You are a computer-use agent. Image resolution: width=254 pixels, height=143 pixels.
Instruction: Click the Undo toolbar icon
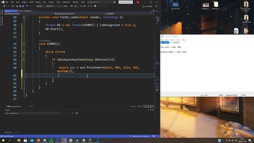pos(27,6)
